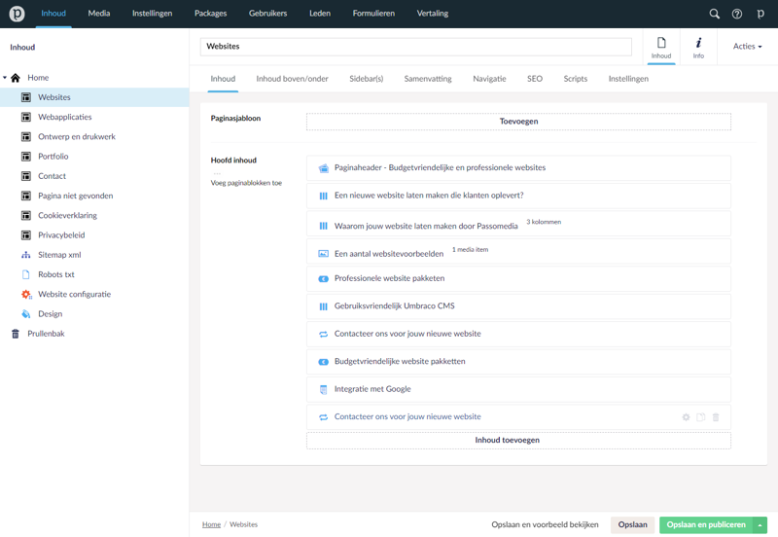Open the Acties dropdown menu
This screenshot has width=778, height=537.
[747, 47]
